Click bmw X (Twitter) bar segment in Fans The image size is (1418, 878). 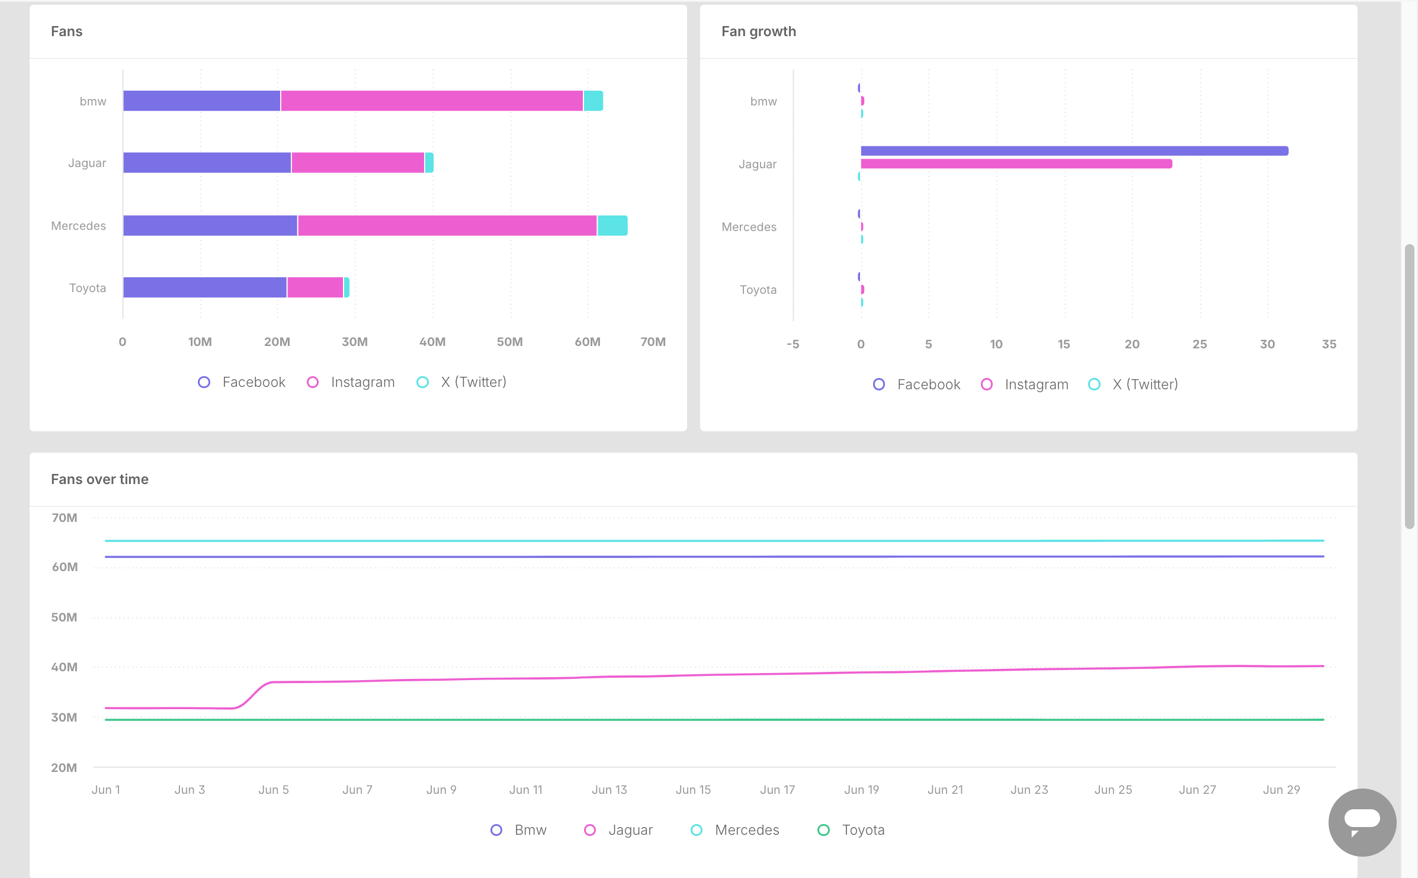click(593, 101)
